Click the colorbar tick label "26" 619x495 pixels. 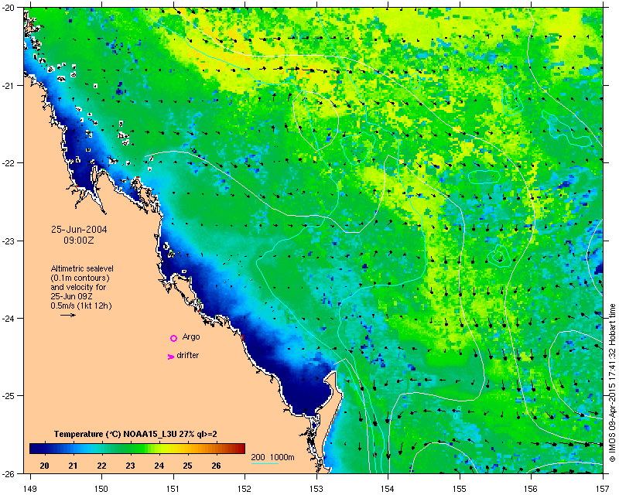tap(216, 466)
